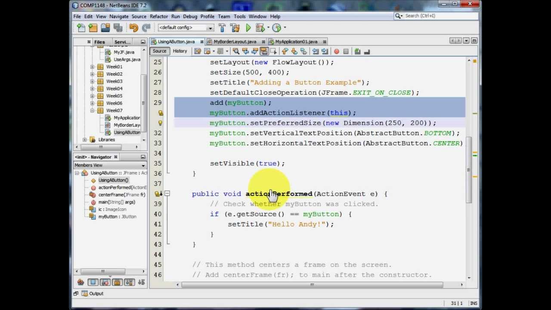Viewport: 551px width, 310px height.
Task: Click the editor vertical scrollbar thumb
Action: pyautogui.click(x=469, y=170)
